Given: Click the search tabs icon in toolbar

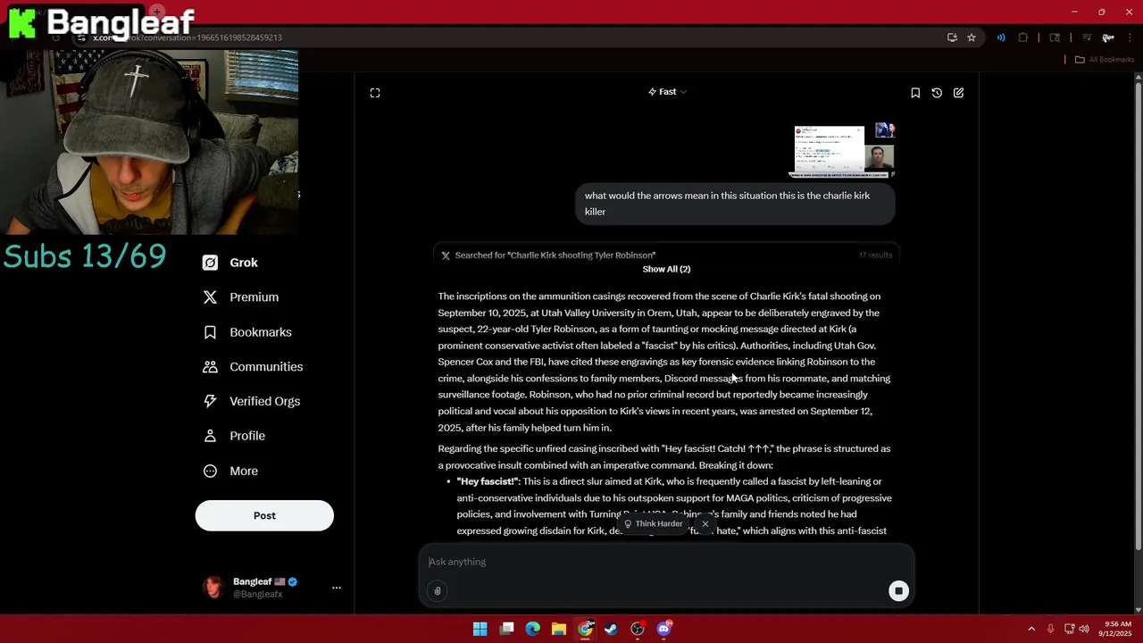Looking at the screenshot, I should [x=1055, y=38].
